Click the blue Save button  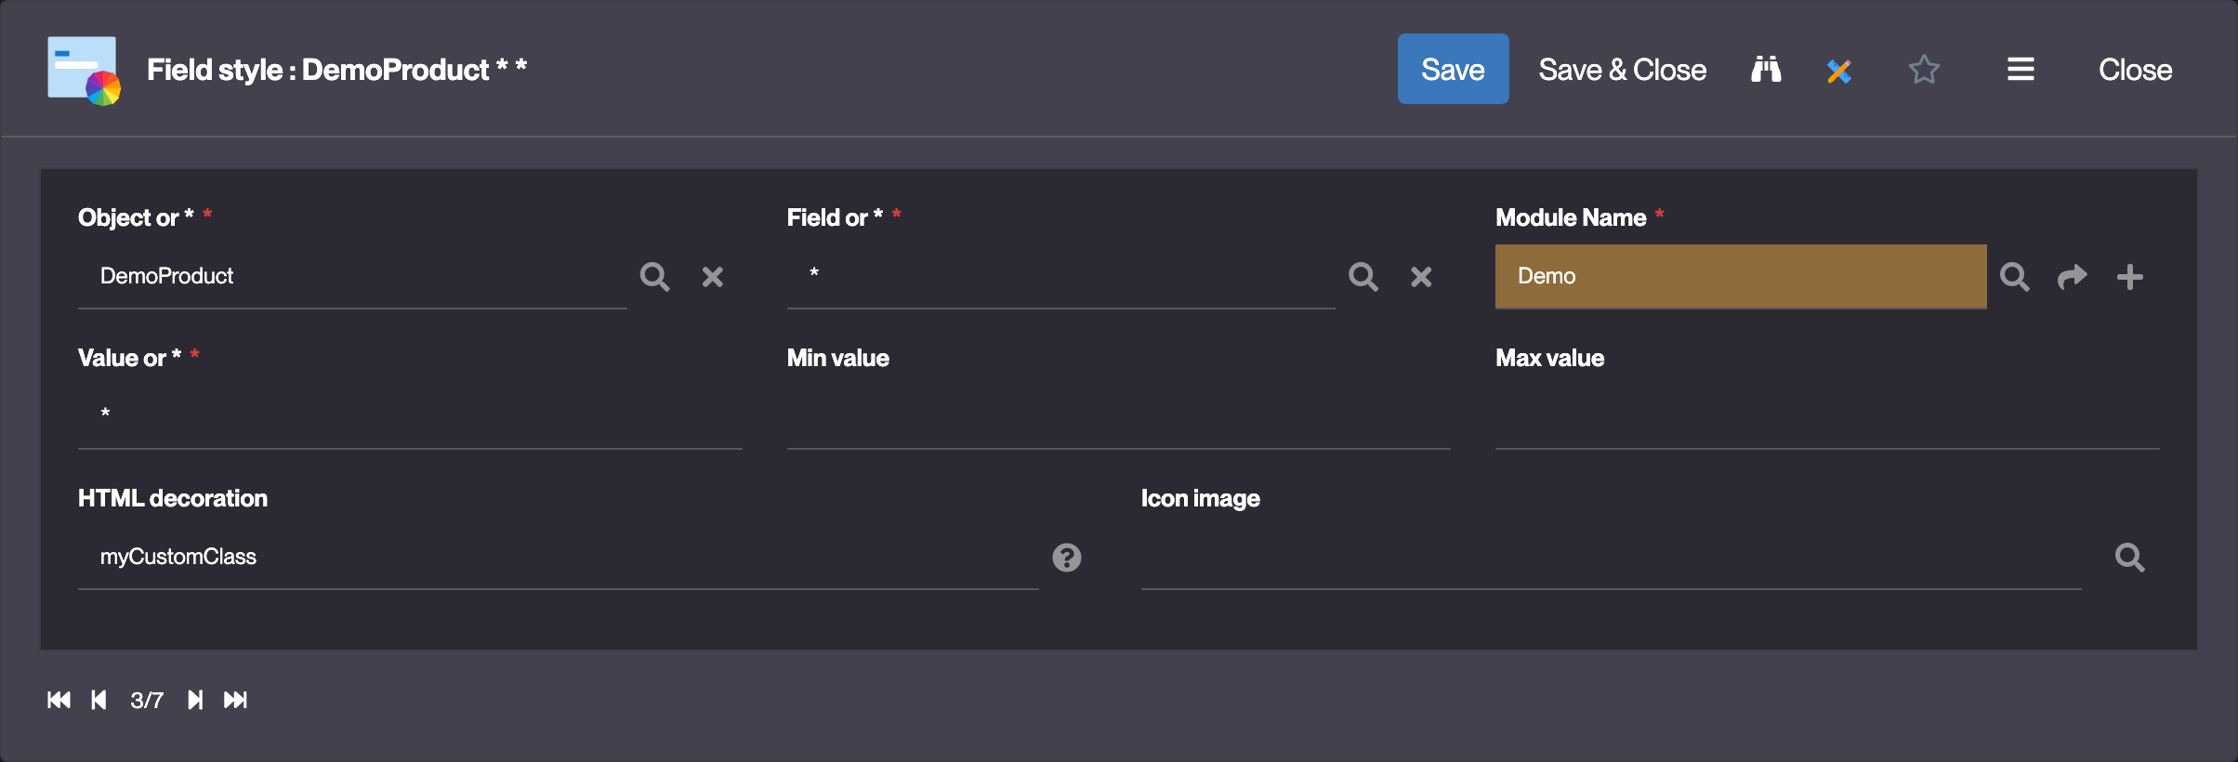coord(1453,70)
